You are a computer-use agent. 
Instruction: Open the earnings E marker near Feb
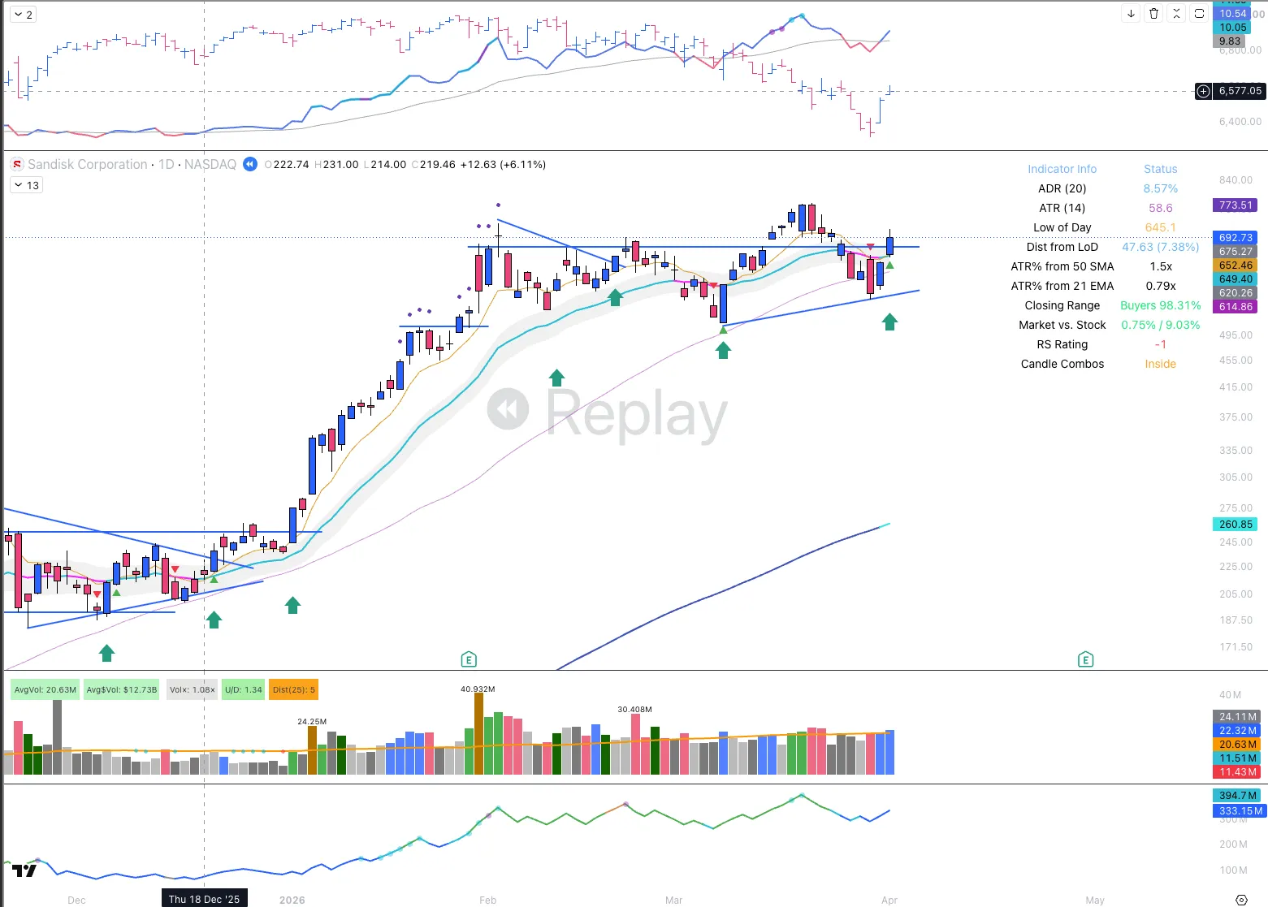tap(469, 659)
